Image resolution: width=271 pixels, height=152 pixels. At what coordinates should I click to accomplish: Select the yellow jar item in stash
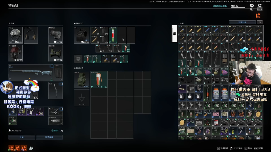233,131
